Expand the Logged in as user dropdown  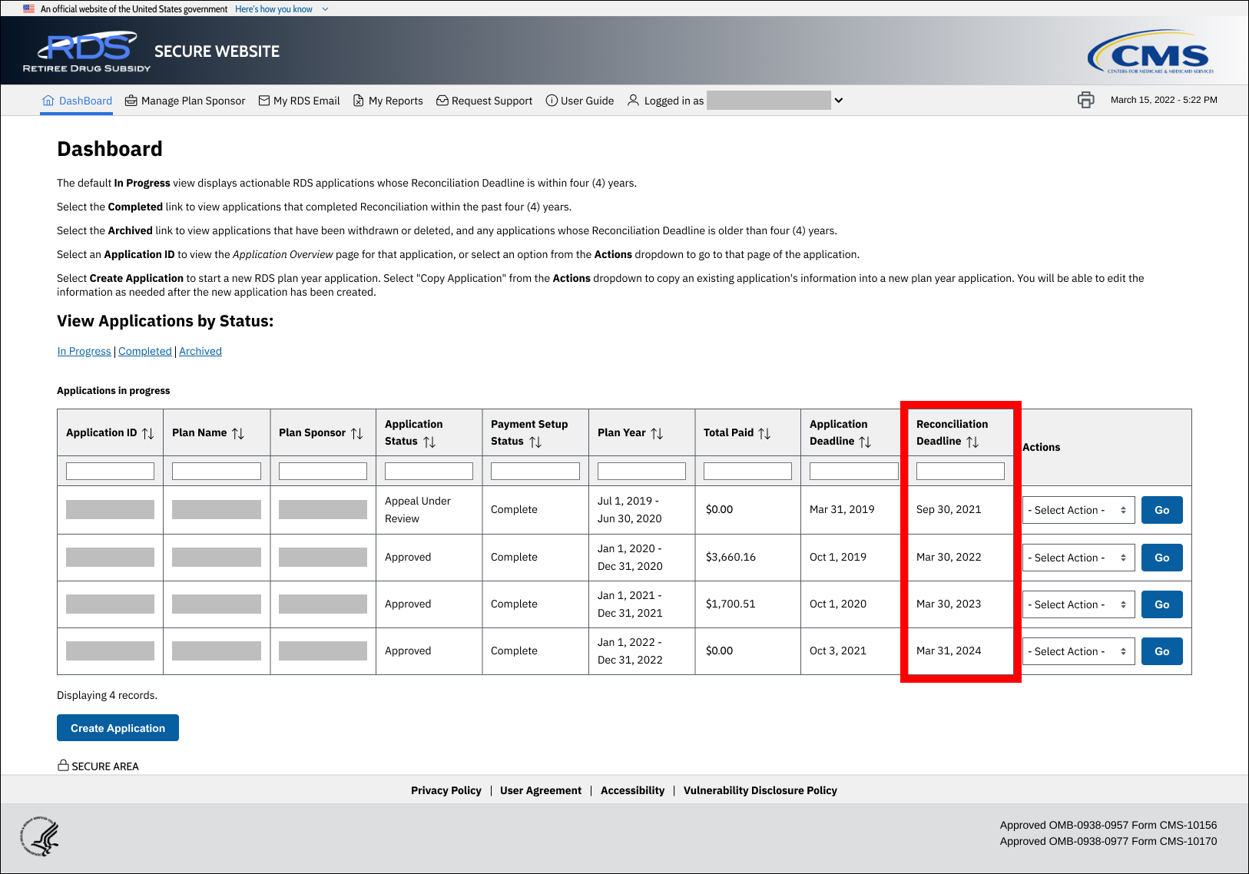pyautogui.click(x=839, y=101)
